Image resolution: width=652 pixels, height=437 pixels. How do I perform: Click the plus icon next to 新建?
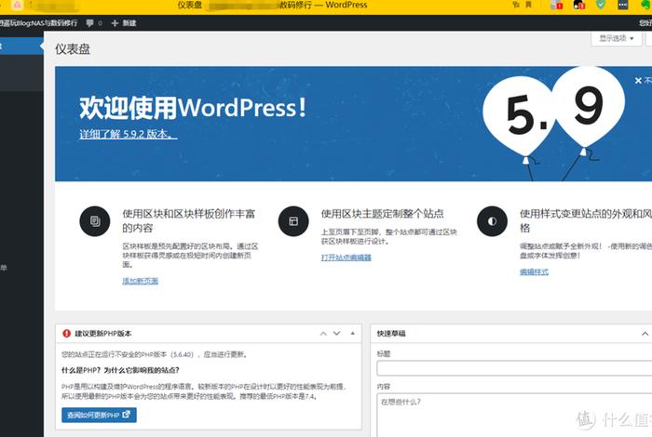coord(115,23)
